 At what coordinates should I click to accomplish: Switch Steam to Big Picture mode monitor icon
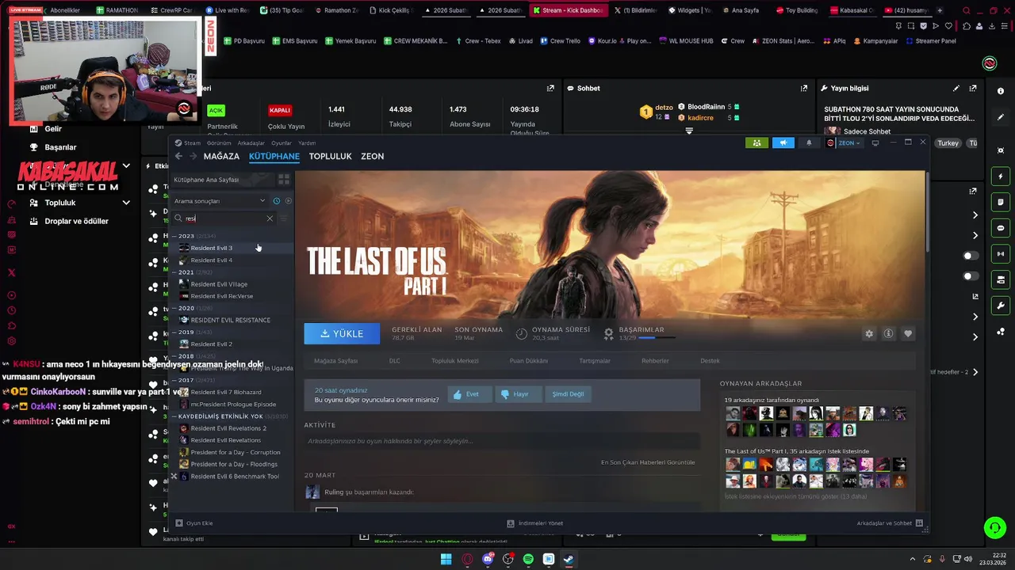point(875,143)
